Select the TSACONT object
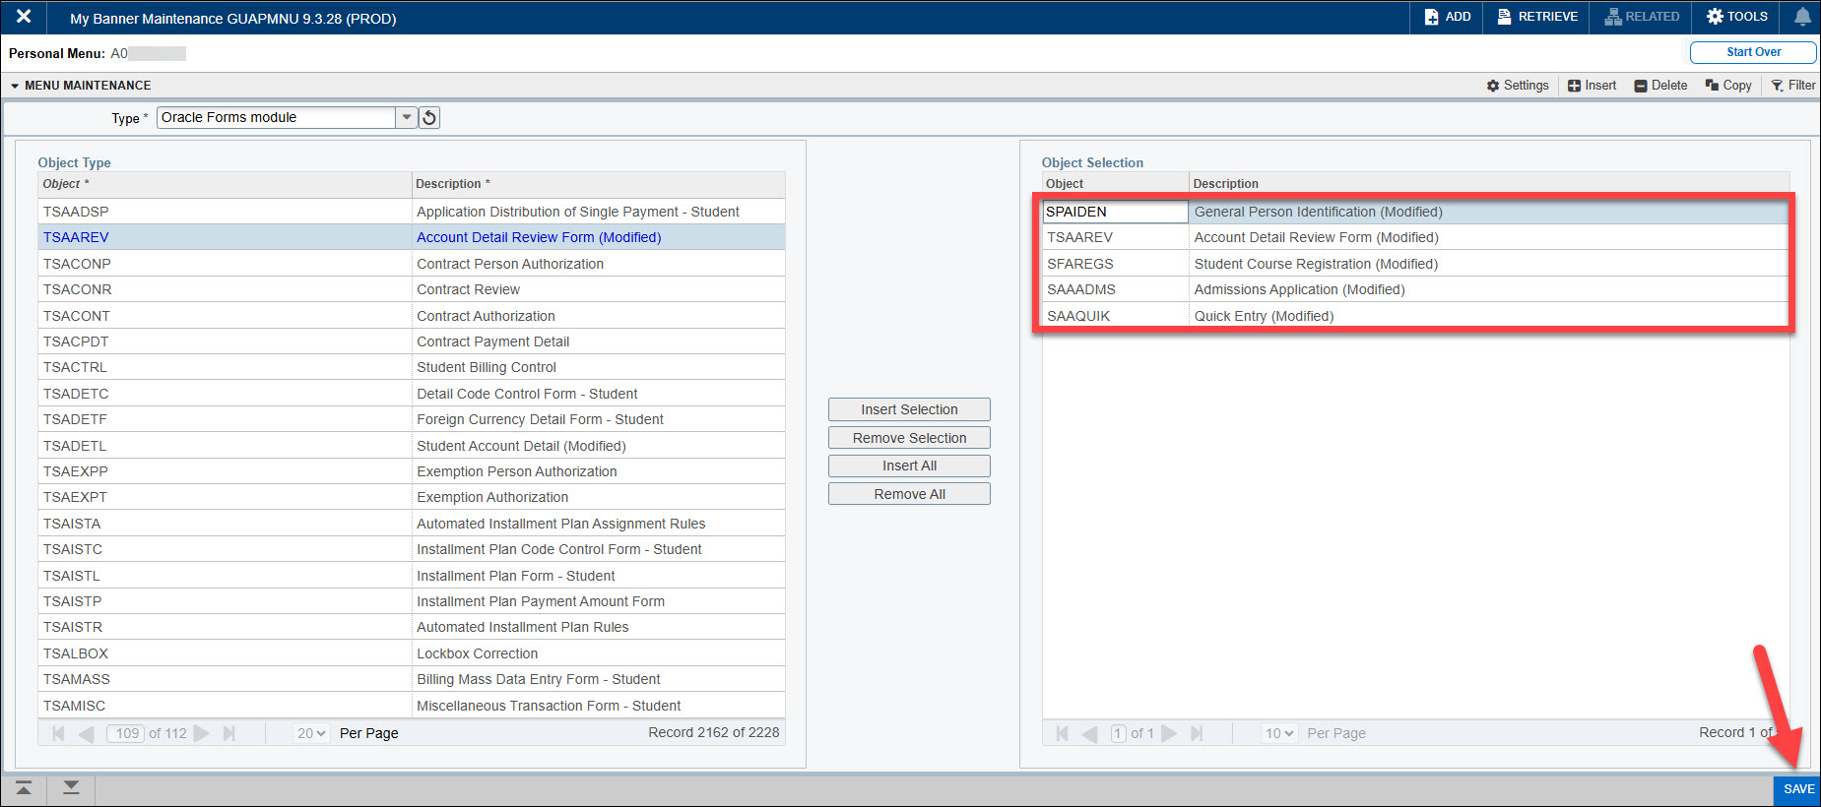The width and height of the screenshot is (1821, 807). pyautogui.click(x=77, y=316)
